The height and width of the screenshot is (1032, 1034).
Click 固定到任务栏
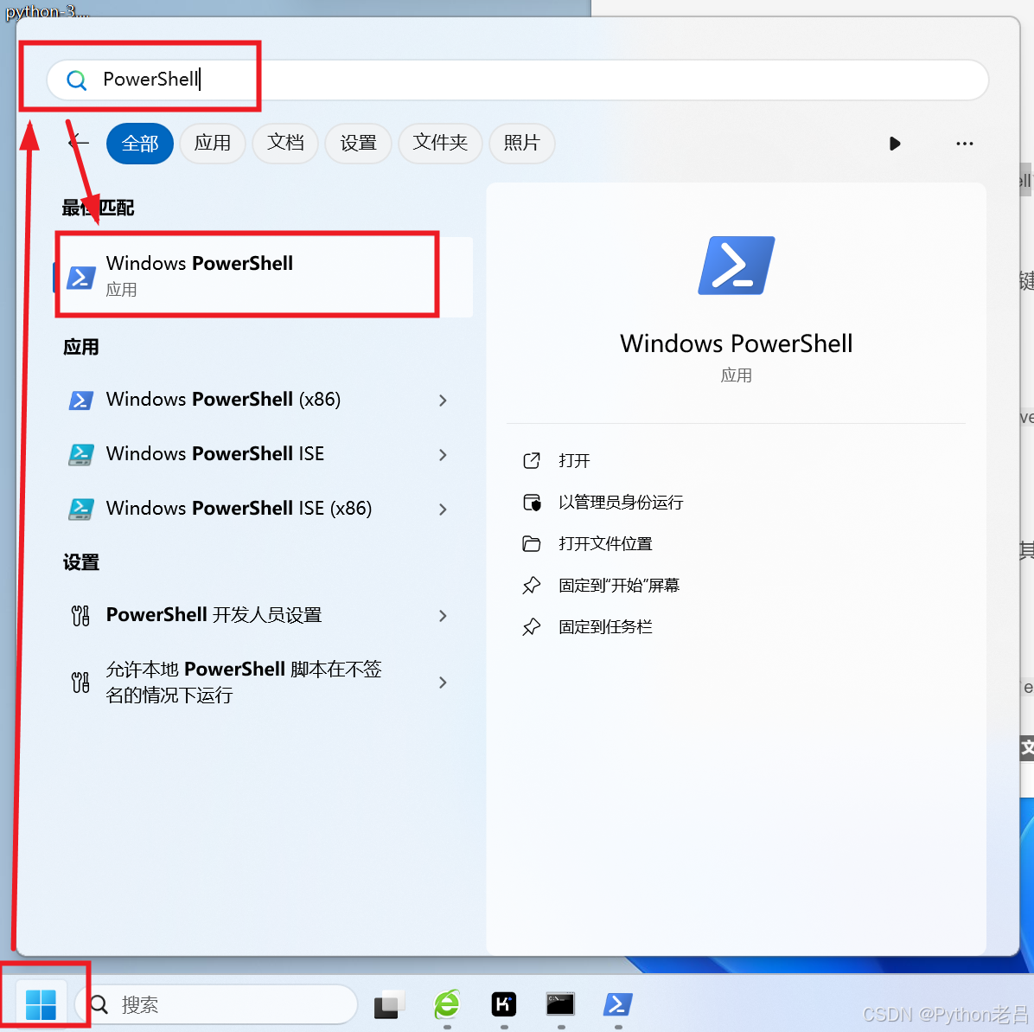click(x=605, y=627)
